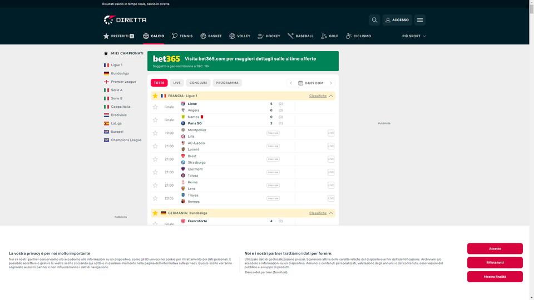Screen dimensions: 534x300
Task: Open Preview for Brest–Strasburgo
Action: pos(273,159)
